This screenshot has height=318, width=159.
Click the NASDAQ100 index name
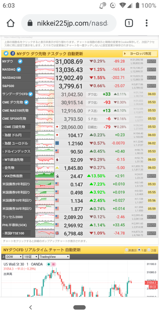(11, 78)
